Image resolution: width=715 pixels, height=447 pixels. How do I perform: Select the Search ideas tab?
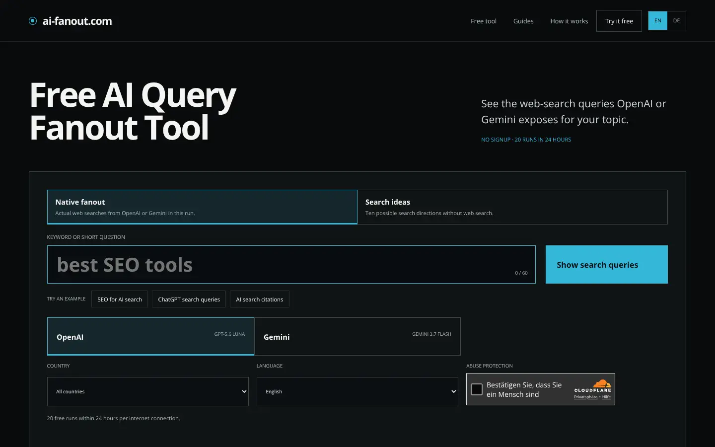[x=512, y=207]
